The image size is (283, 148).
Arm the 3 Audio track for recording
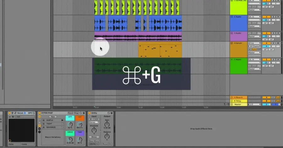(x=278, y=33)
